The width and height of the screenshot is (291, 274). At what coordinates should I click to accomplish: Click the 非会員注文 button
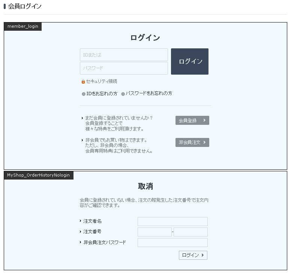192,142
